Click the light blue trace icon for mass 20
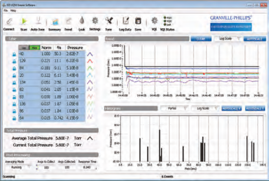The image size is (269, 181). (x=90, y=75)
